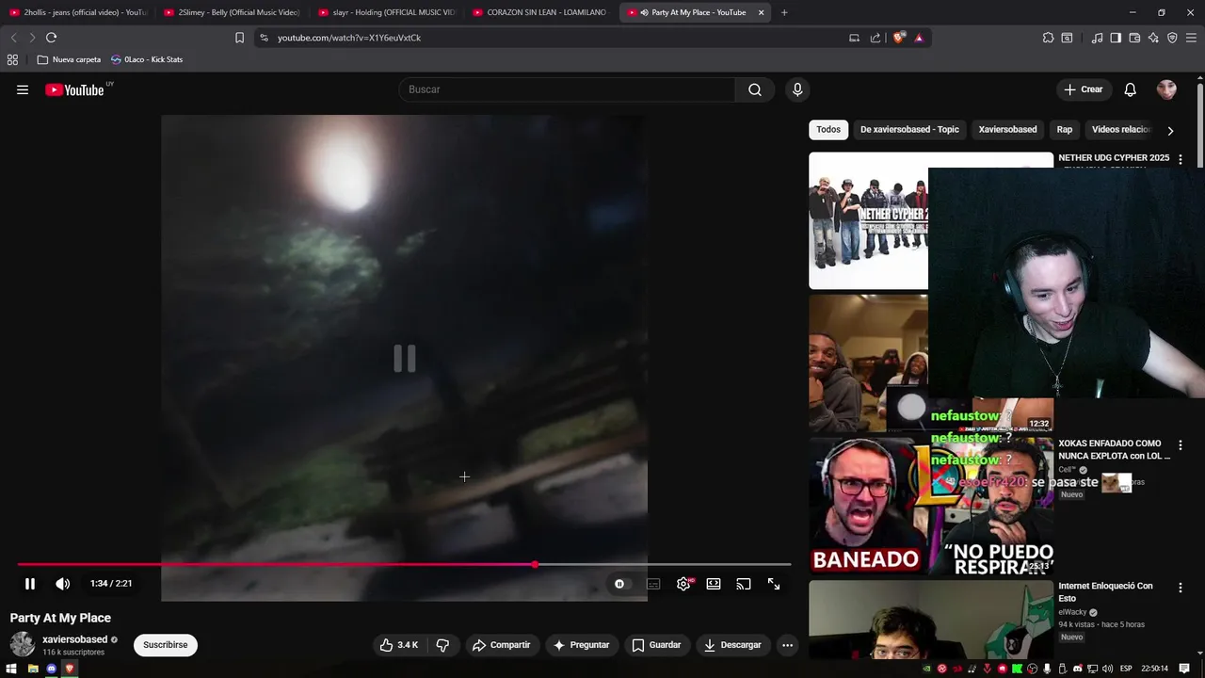This screenshot has width=1205, height=678.
Task: Click the Crear create button
Action: [x=1083, y=89]
